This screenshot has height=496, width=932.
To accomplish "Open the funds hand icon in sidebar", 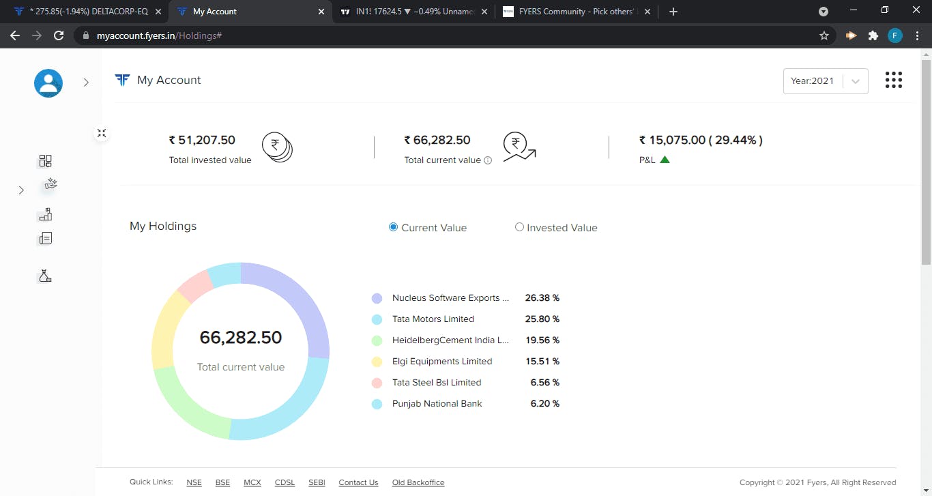I will 50,184.
